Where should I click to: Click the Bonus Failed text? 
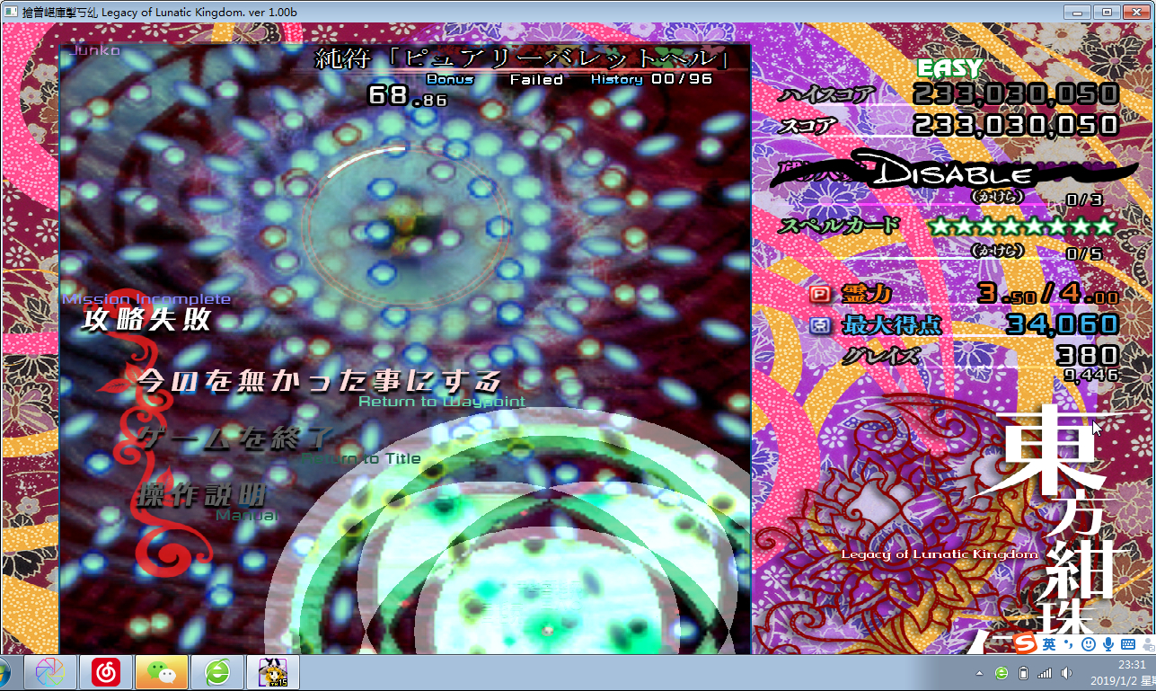(495, 79)
